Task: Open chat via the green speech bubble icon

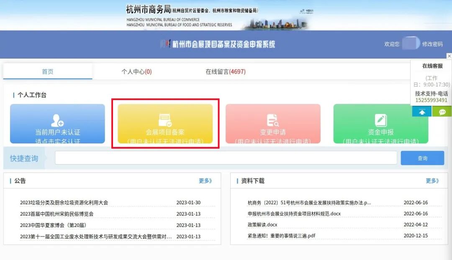Action: (442, 111)
